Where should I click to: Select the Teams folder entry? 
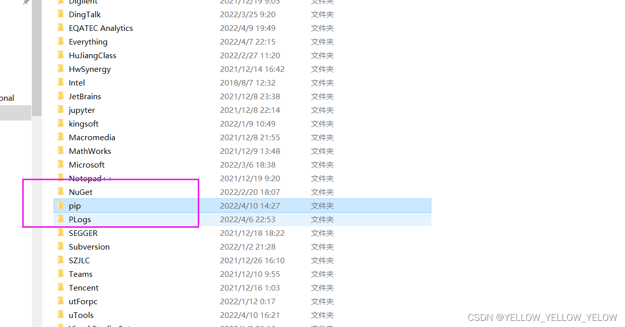click(242, 274)
